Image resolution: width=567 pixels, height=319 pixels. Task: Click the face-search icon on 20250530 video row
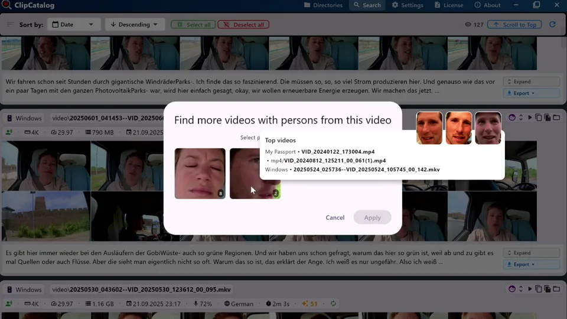511,289
